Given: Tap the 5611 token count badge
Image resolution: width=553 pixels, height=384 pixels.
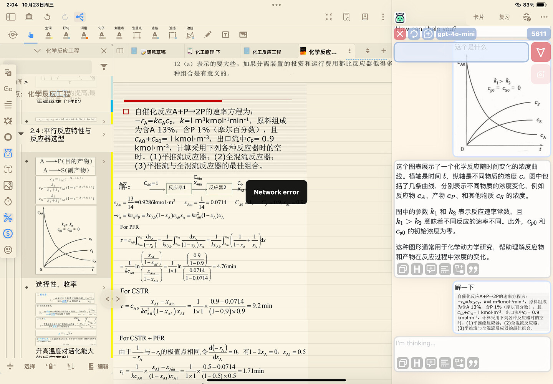Looking at the screenshot, I should 538,34.
